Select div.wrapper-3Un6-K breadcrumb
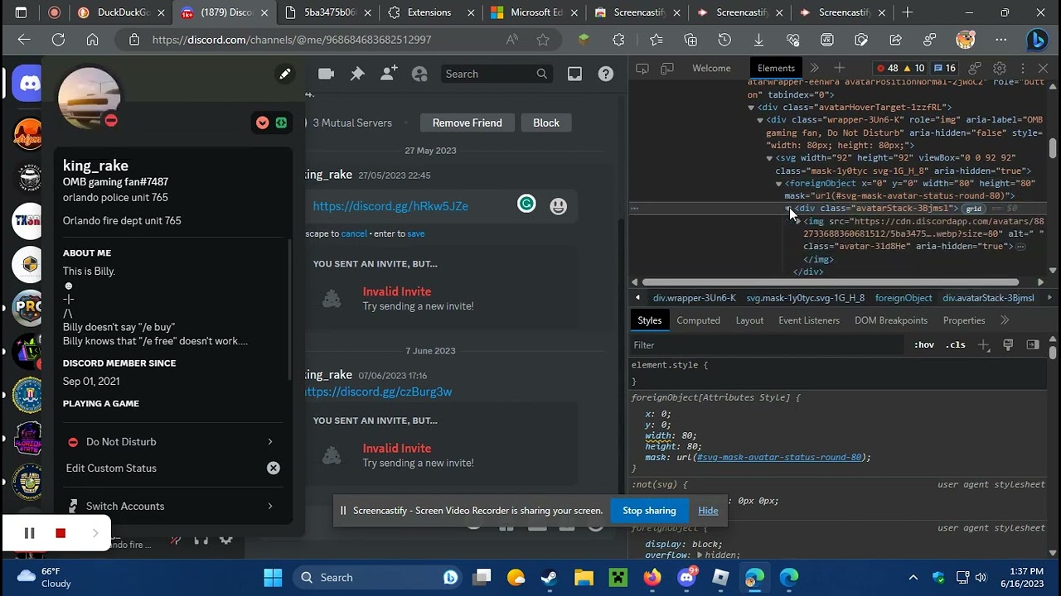This screenshot has width=1061, height=596. pos(694,298)
